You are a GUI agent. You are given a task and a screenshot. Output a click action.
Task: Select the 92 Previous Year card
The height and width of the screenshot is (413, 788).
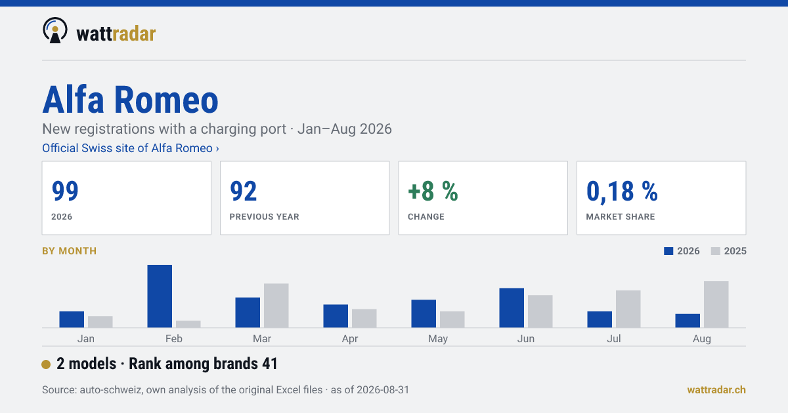coord(305,198)
